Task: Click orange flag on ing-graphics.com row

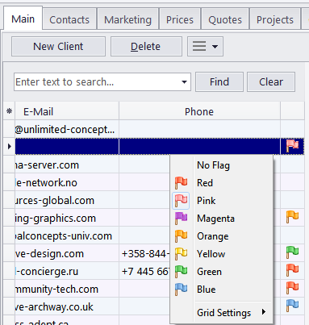Action: (292, 217)
